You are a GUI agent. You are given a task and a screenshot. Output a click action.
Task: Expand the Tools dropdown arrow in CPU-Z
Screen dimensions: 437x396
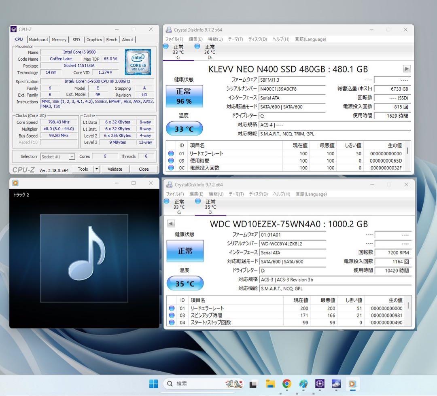point(96,169)
